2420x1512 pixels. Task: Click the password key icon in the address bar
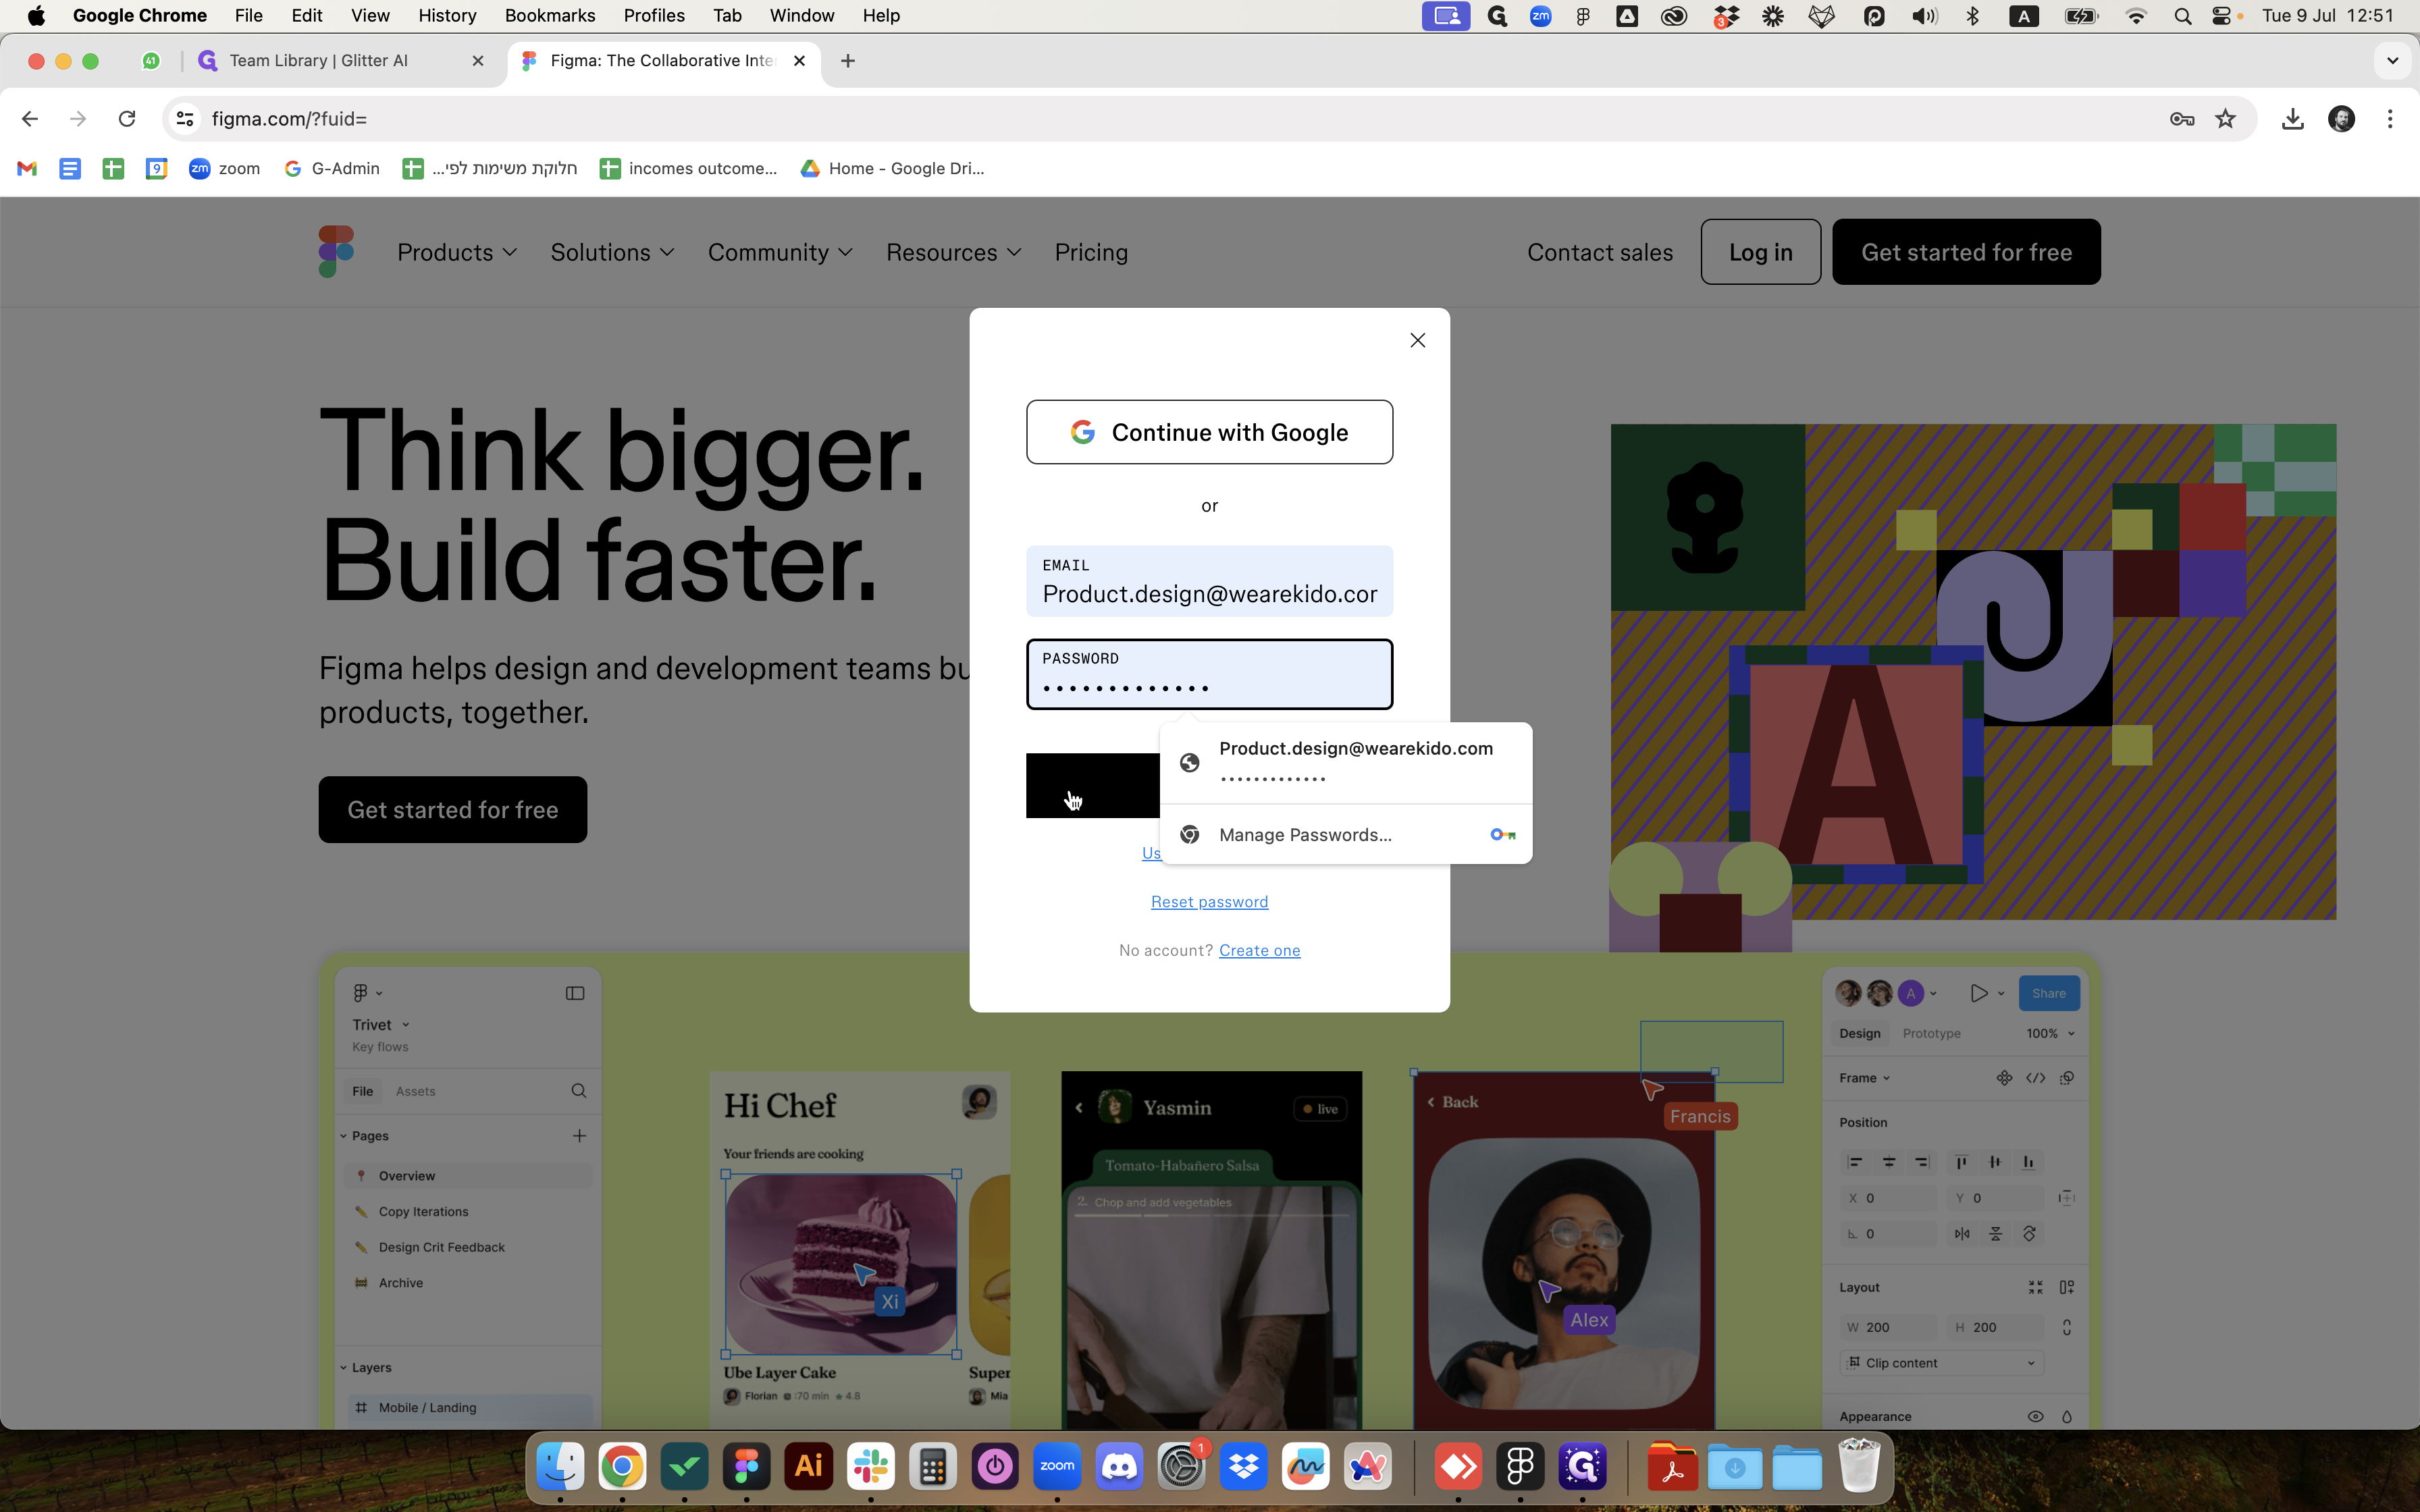point(2182,119)
